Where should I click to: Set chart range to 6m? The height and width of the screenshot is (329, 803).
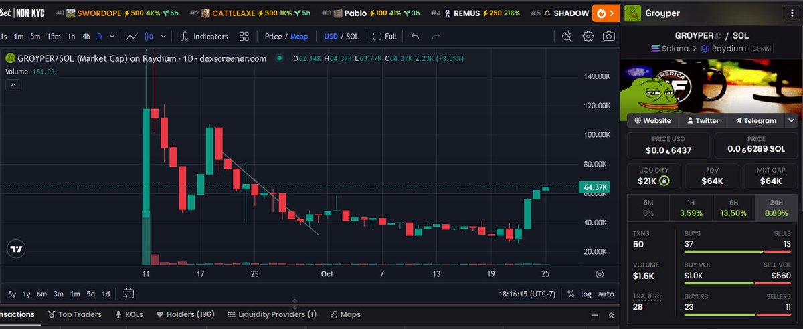pyautogui.click(x=41, y=294)
